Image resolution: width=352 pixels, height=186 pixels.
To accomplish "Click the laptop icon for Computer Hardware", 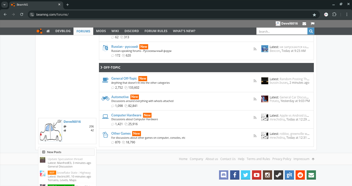I will pos(105,116).
